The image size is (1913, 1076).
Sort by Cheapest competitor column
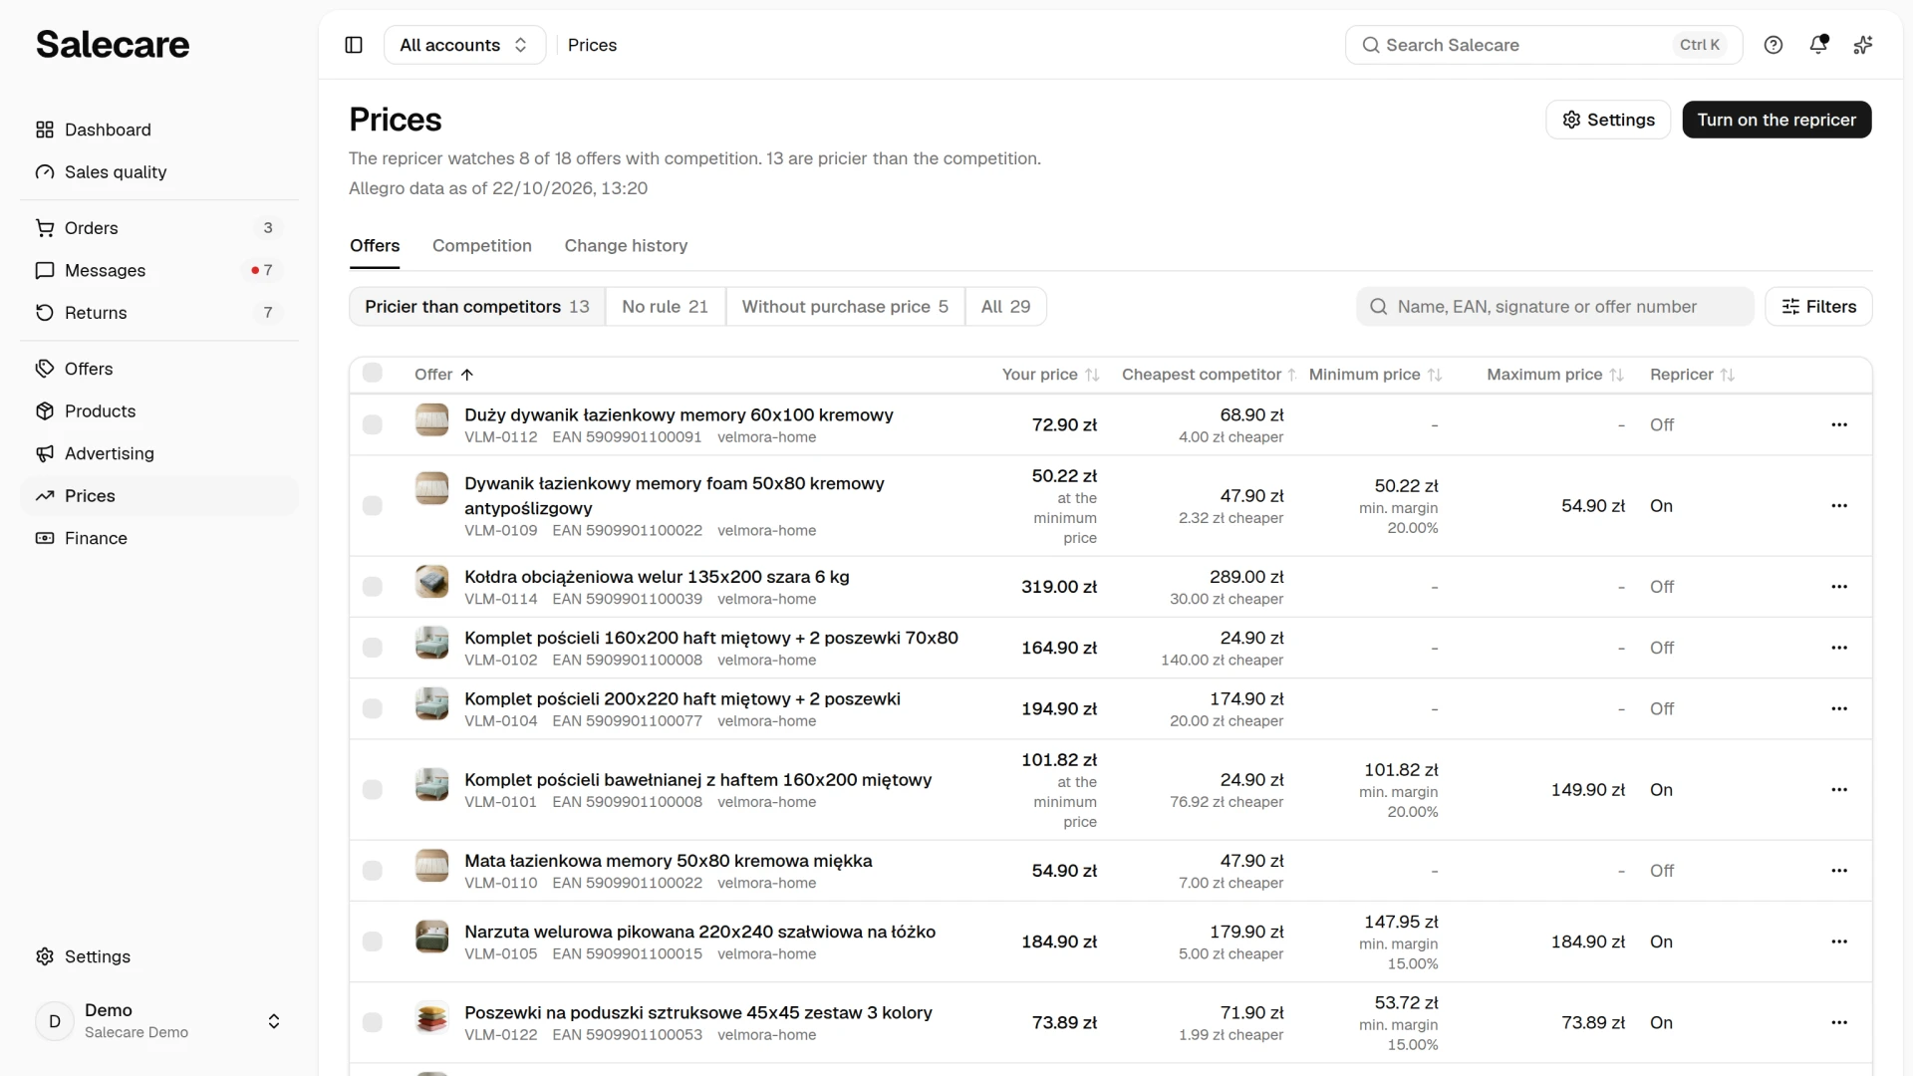click(1209, 375)
